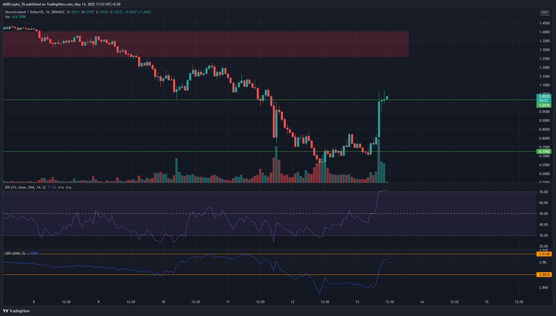
Task: Click date 14 on the time axis
Action: [422, 302]
